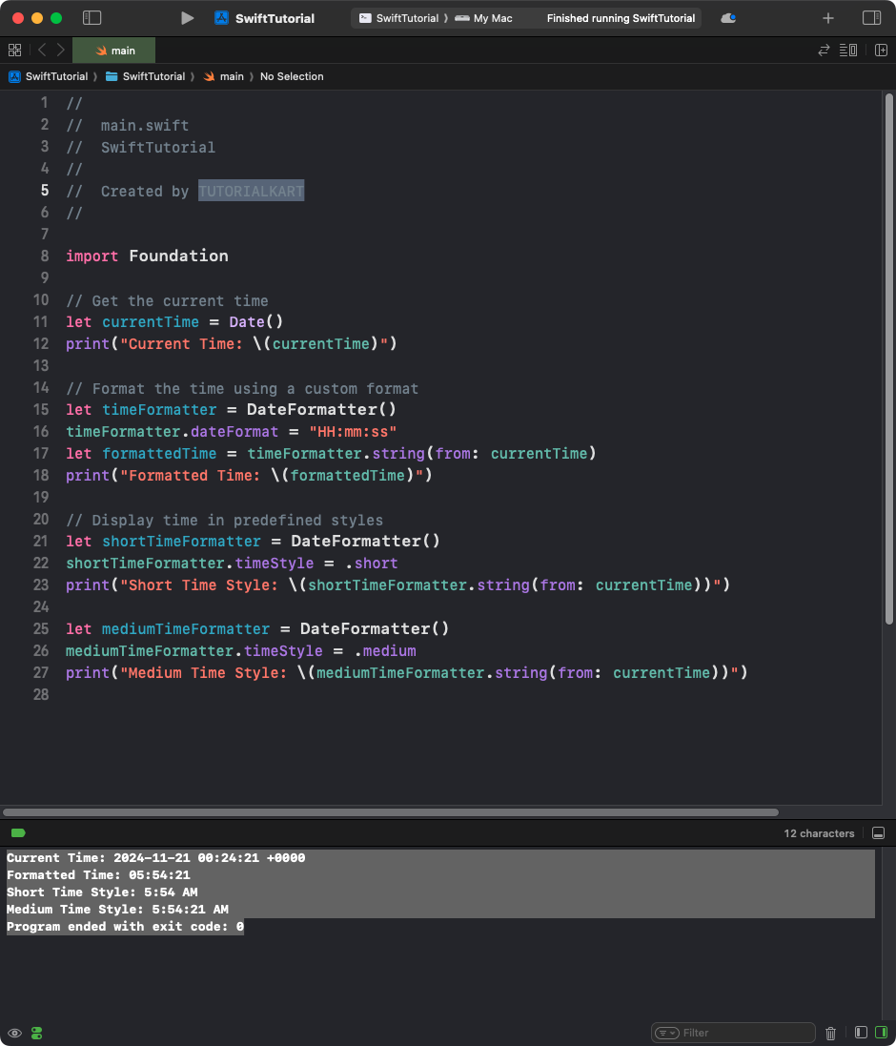Open the filter options dropdown icon
Screen dimensions: 896x1046
(666, 1033)
